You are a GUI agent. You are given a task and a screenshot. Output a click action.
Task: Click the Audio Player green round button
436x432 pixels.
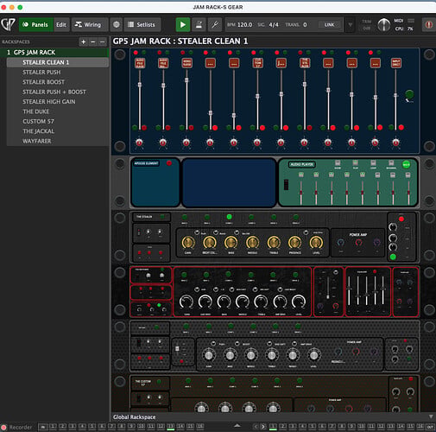[406, 164]
